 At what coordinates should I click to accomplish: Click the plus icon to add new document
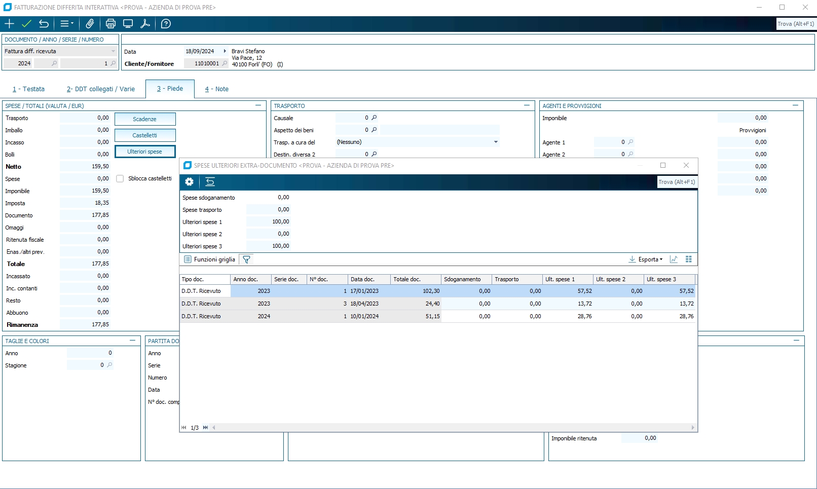[9, 24]
